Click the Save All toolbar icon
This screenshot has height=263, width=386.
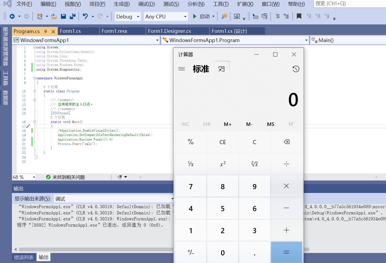[72, 16]
